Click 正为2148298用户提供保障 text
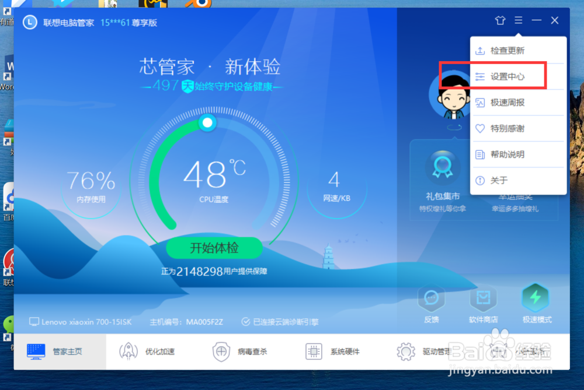 click(x=214, y=272)
